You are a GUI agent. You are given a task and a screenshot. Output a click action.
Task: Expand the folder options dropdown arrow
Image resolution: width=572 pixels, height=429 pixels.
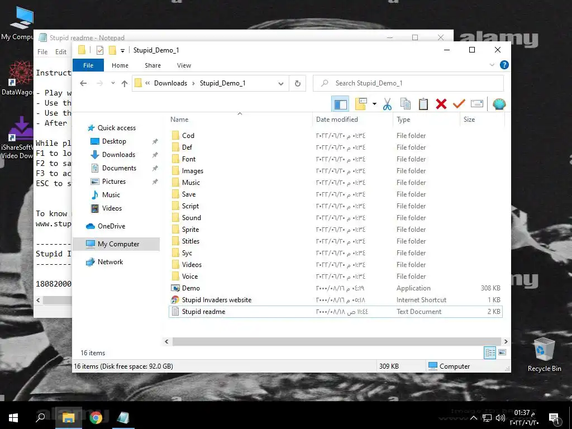click(x=374, y=104)
